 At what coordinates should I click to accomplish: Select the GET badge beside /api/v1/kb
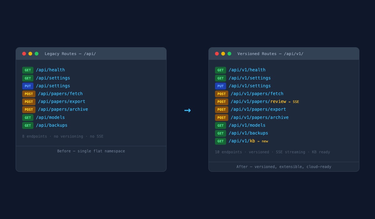220,141
